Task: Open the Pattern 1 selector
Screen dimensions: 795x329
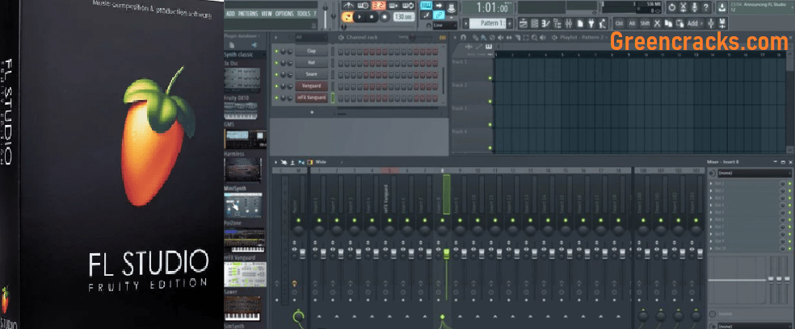Action: pos(487,23)
